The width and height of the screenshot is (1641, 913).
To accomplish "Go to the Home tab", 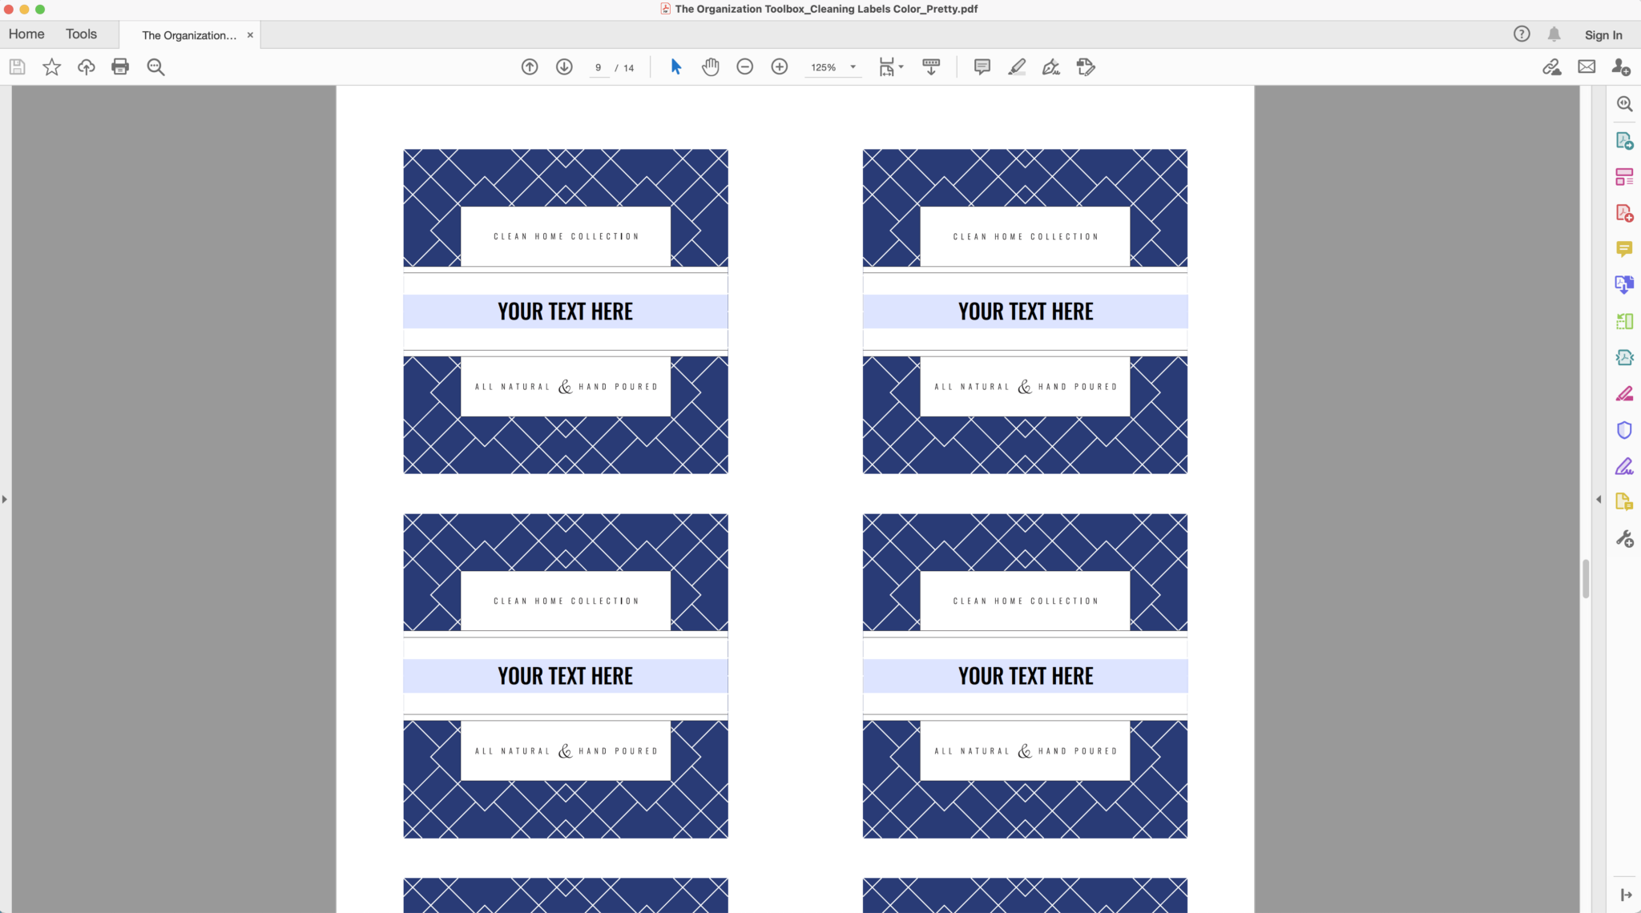I will [x=26, y=34].
